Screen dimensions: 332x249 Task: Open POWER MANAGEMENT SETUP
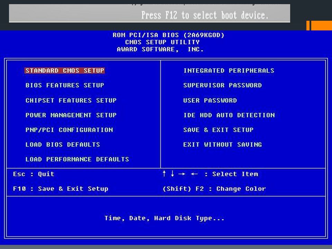pos(71,115)
